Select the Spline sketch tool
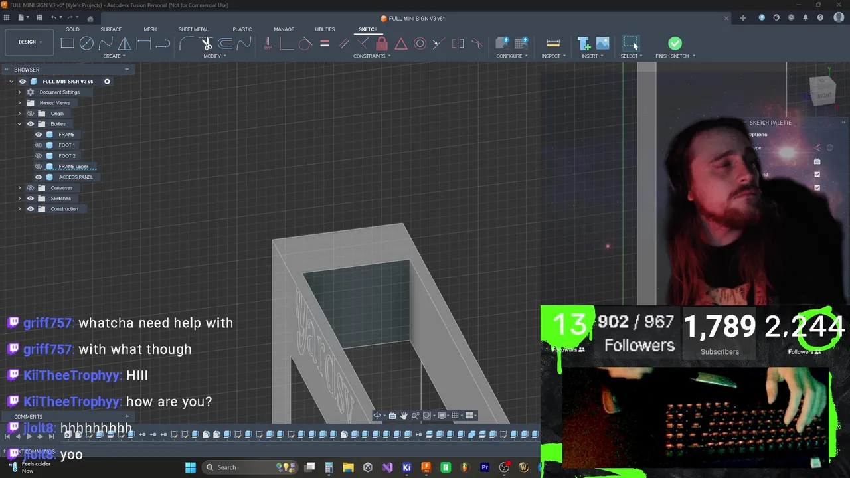 click(106, 44)
